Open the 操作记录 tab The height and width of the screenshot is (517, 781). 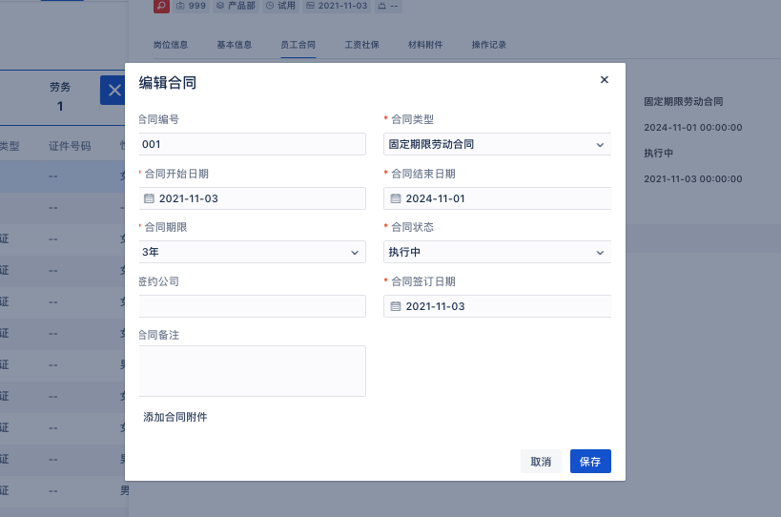[x=489, y=45]
